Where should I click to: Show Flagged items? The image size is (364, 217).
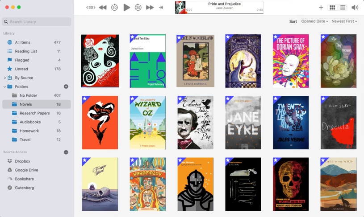[37, 60]
